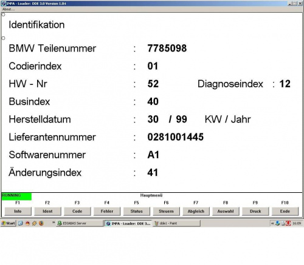
Task: Print using the F9 Druck button
Action: 255,211
